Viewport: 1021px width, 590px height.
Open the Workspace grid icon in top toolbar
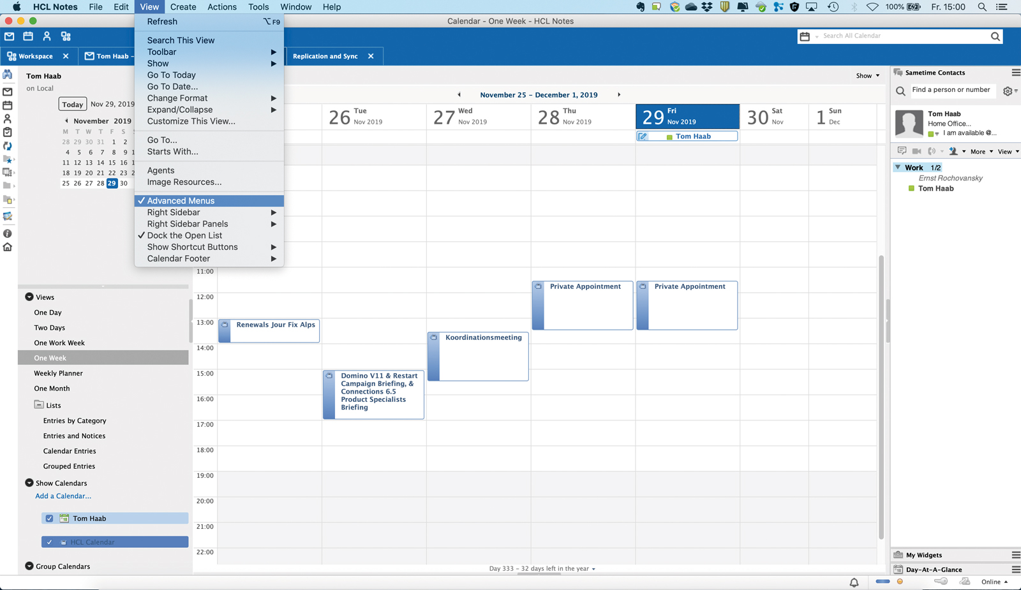66,36
